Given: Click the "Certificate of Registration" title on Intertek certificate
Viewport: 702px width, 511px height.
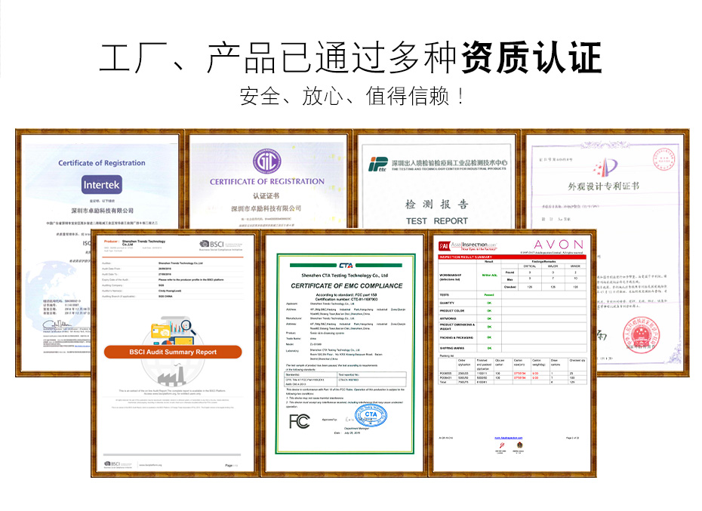Looking at the screenshot, I should click(102, 163).
